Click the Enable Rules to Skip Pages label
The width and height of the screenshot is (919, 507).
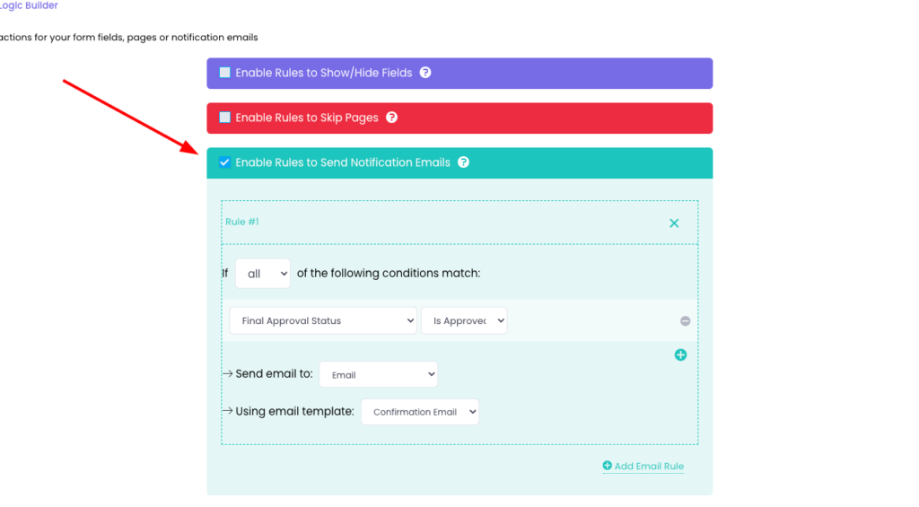tap(306, 118)
